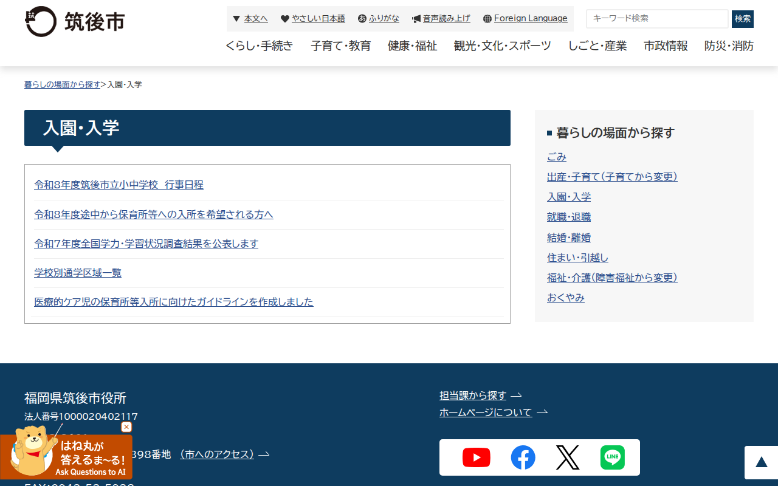Enable ふりがな furigana reading aid
The height and width of the screenshot is (486, 778).
pos(384,19)
